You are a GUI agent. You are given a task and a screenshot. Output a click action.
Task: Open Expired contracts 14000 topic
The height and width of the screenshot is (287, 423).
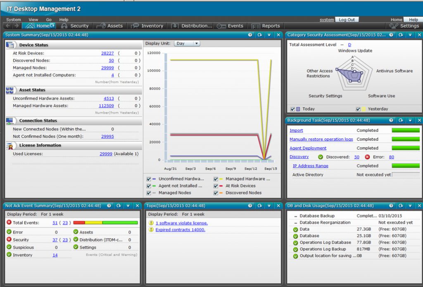180,230
